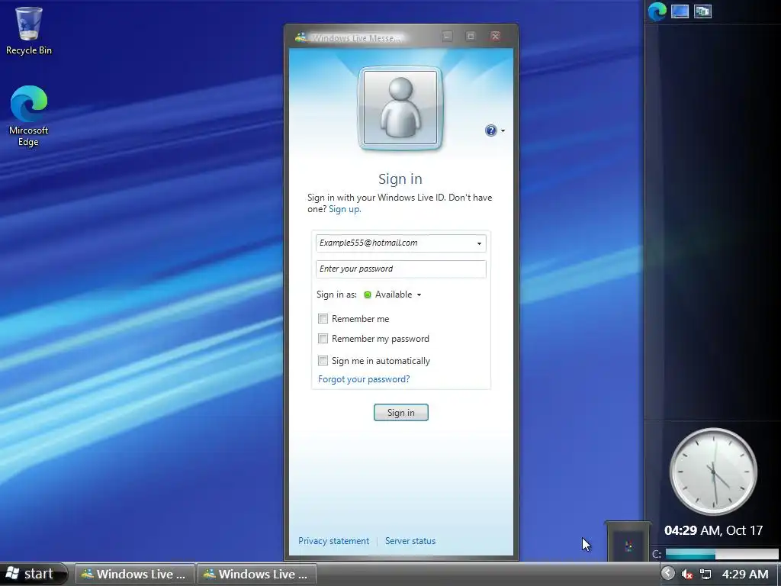This screenshot has height=586, width=781.
Task: Tick Remember my password checkbox
Action: click(x=323, y=339)
